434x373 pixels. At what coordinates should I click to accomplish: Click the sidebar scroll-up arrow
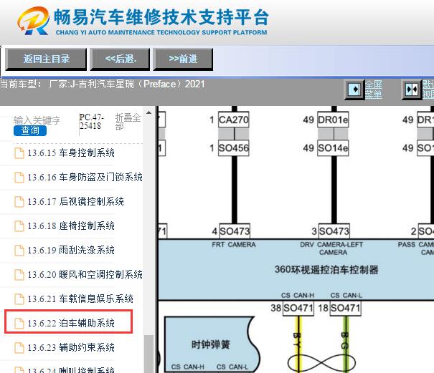[149, 112]
